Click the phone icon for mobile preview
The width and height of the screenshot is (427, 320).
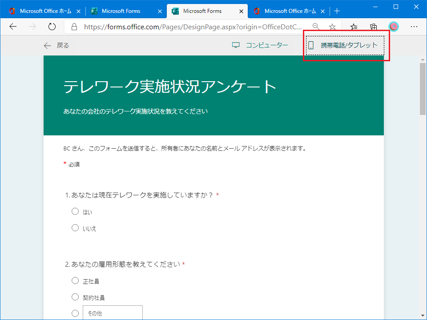tap(311, 45)
